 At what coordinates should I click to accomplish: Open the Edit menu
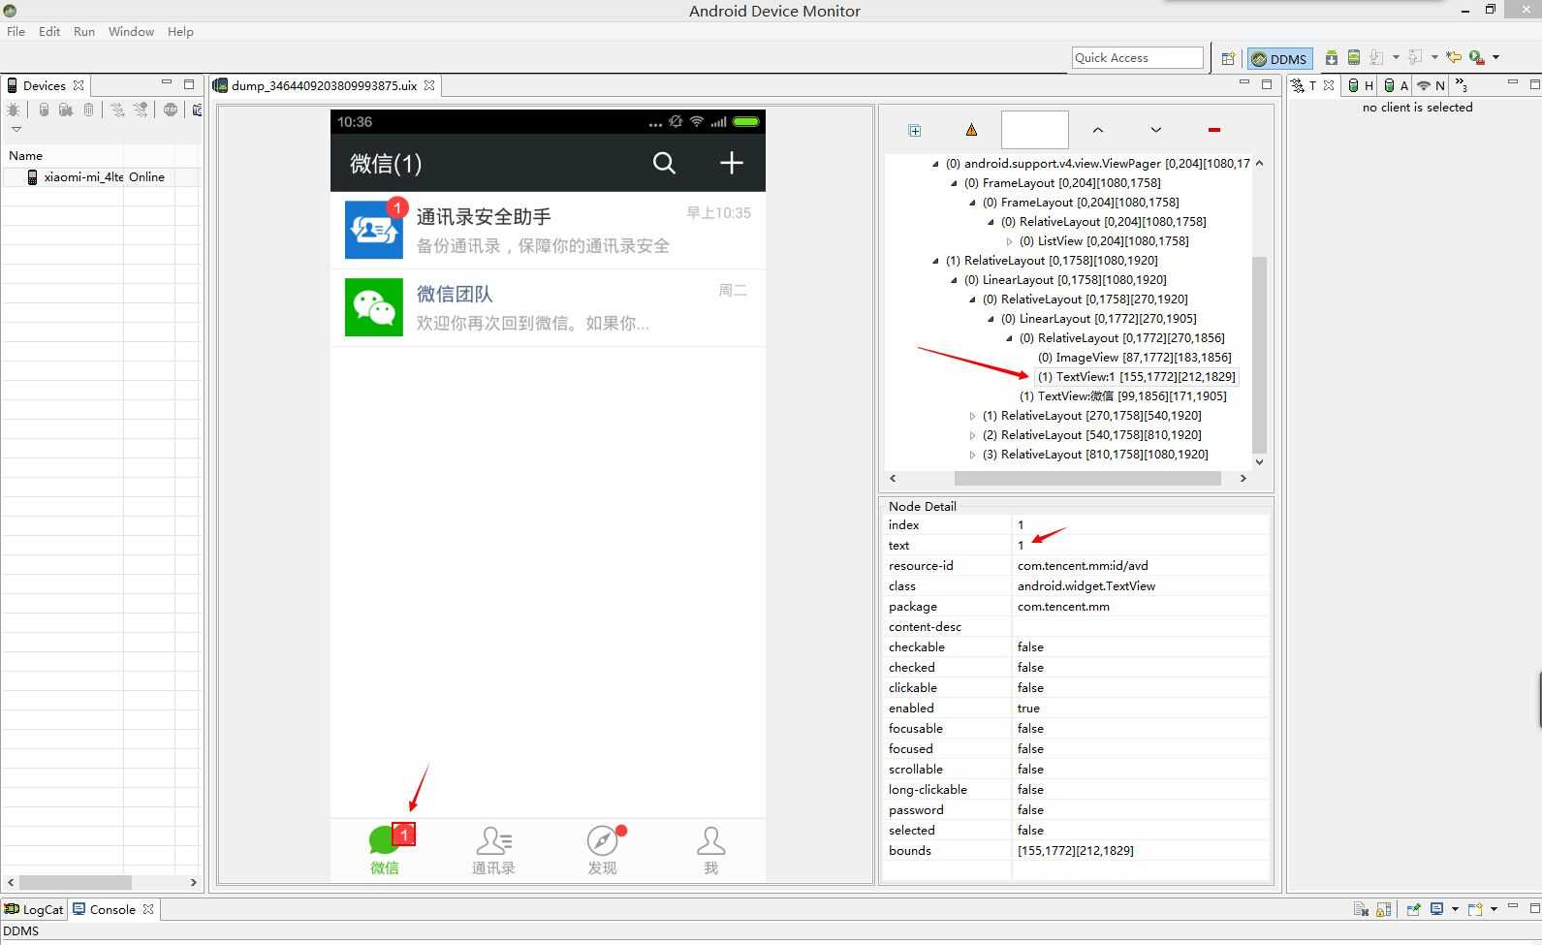[x=49, y=31]
